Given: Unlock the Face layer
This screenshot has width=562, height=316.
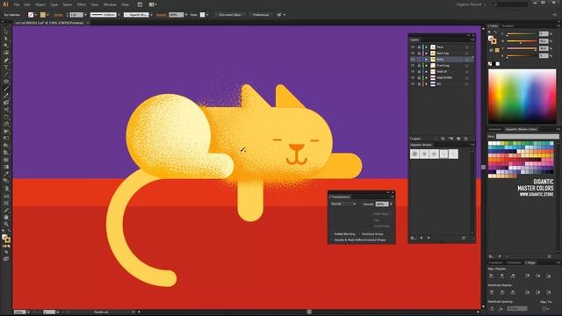Looking at the screenshot, I should [x=419, y=47].
